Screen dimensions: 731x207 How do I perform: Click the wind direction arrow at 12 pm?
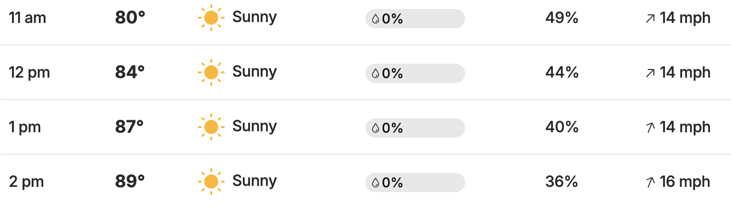pyautogui.click(x=650, y=73)
